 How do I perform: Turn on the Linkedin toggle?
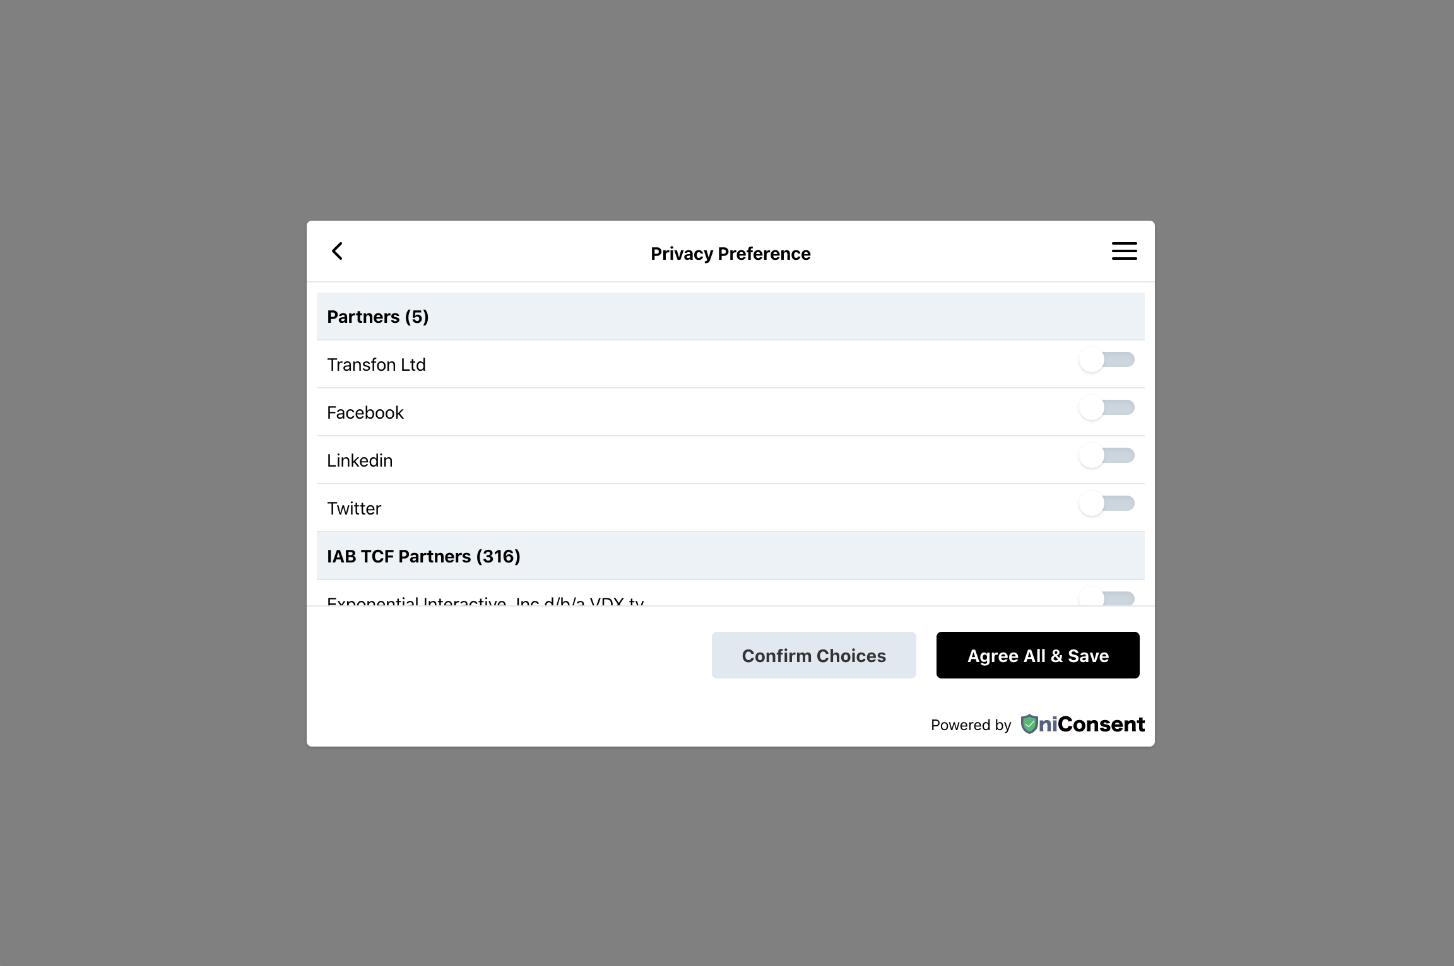[x=1106, y=456]
